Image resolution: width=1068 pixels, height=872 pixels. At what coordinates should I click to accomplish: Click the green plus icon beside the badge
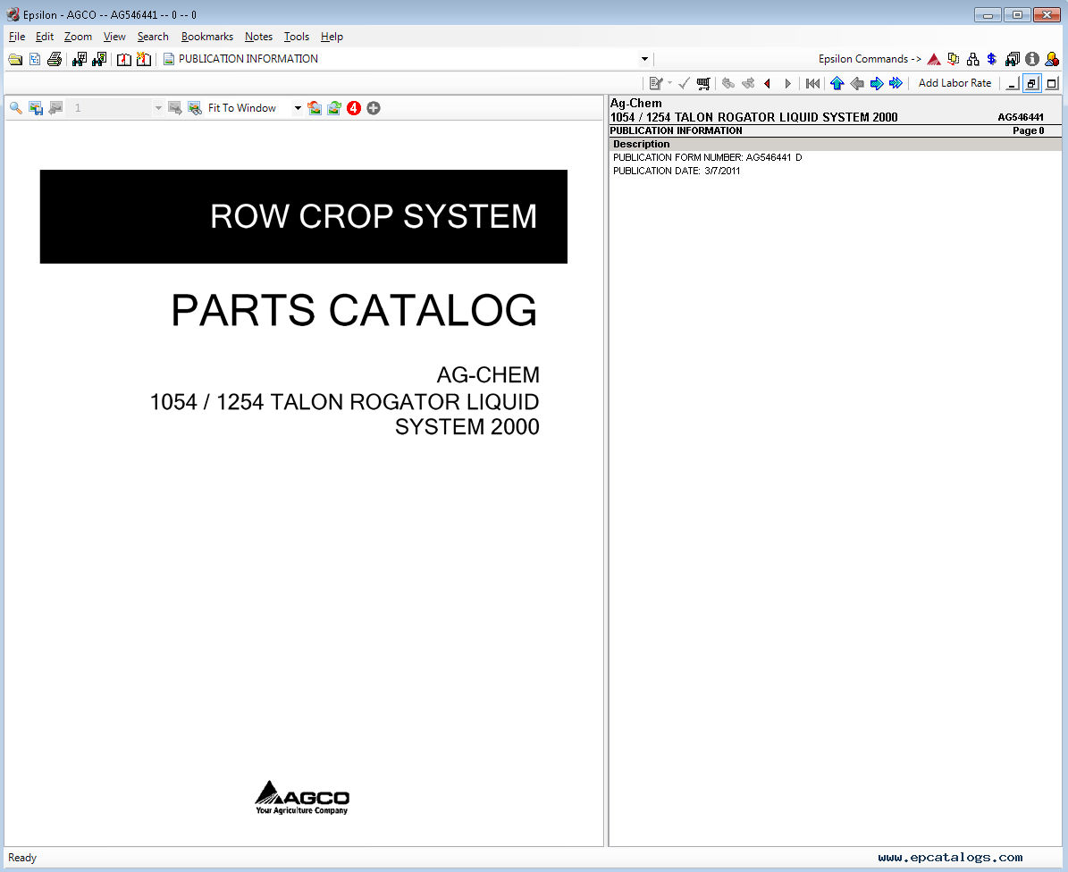coord(374,107)
